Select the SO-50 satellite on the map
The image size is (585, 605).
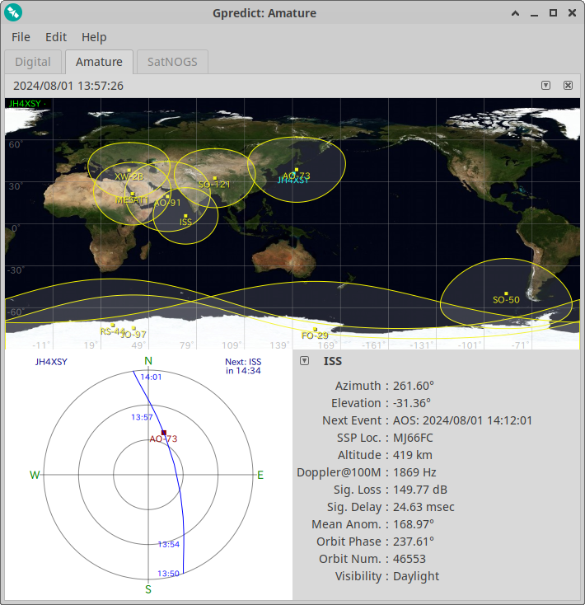point(506,294)
